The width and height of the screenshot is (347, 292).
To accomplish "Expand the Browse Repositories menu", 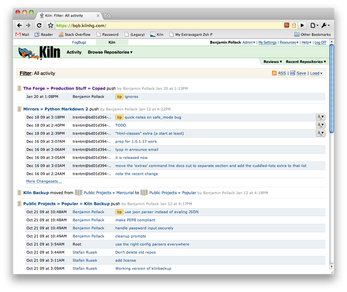I will point(110,52).
